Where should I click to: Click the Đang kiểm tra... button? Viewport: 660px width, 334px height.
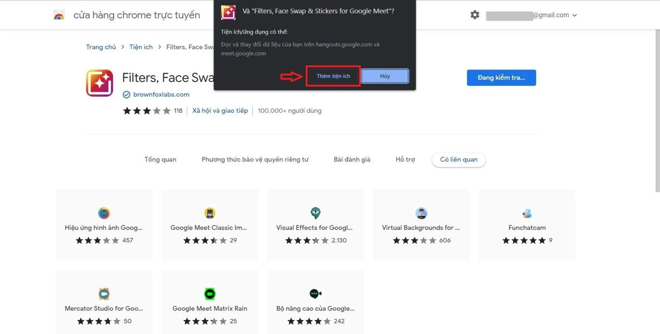pos(501,78)
